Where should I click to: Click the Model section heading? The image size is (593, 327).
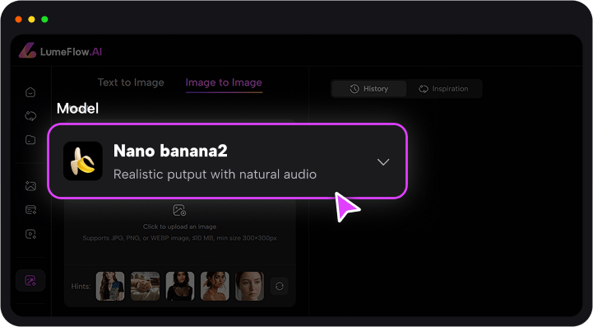point(77,109)
